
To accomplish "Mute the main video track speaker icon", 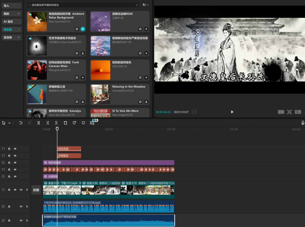I will pos(21,190).
